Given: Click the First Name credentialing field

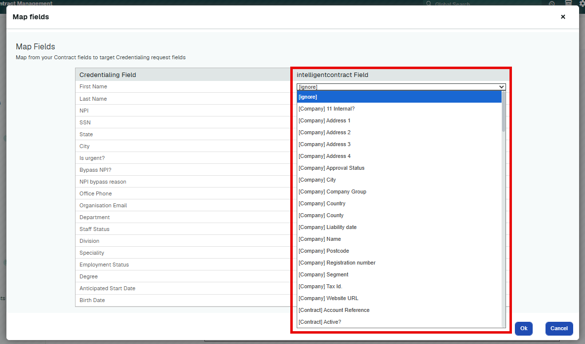Looking at the screenshot, I should (x=93, y=86).
